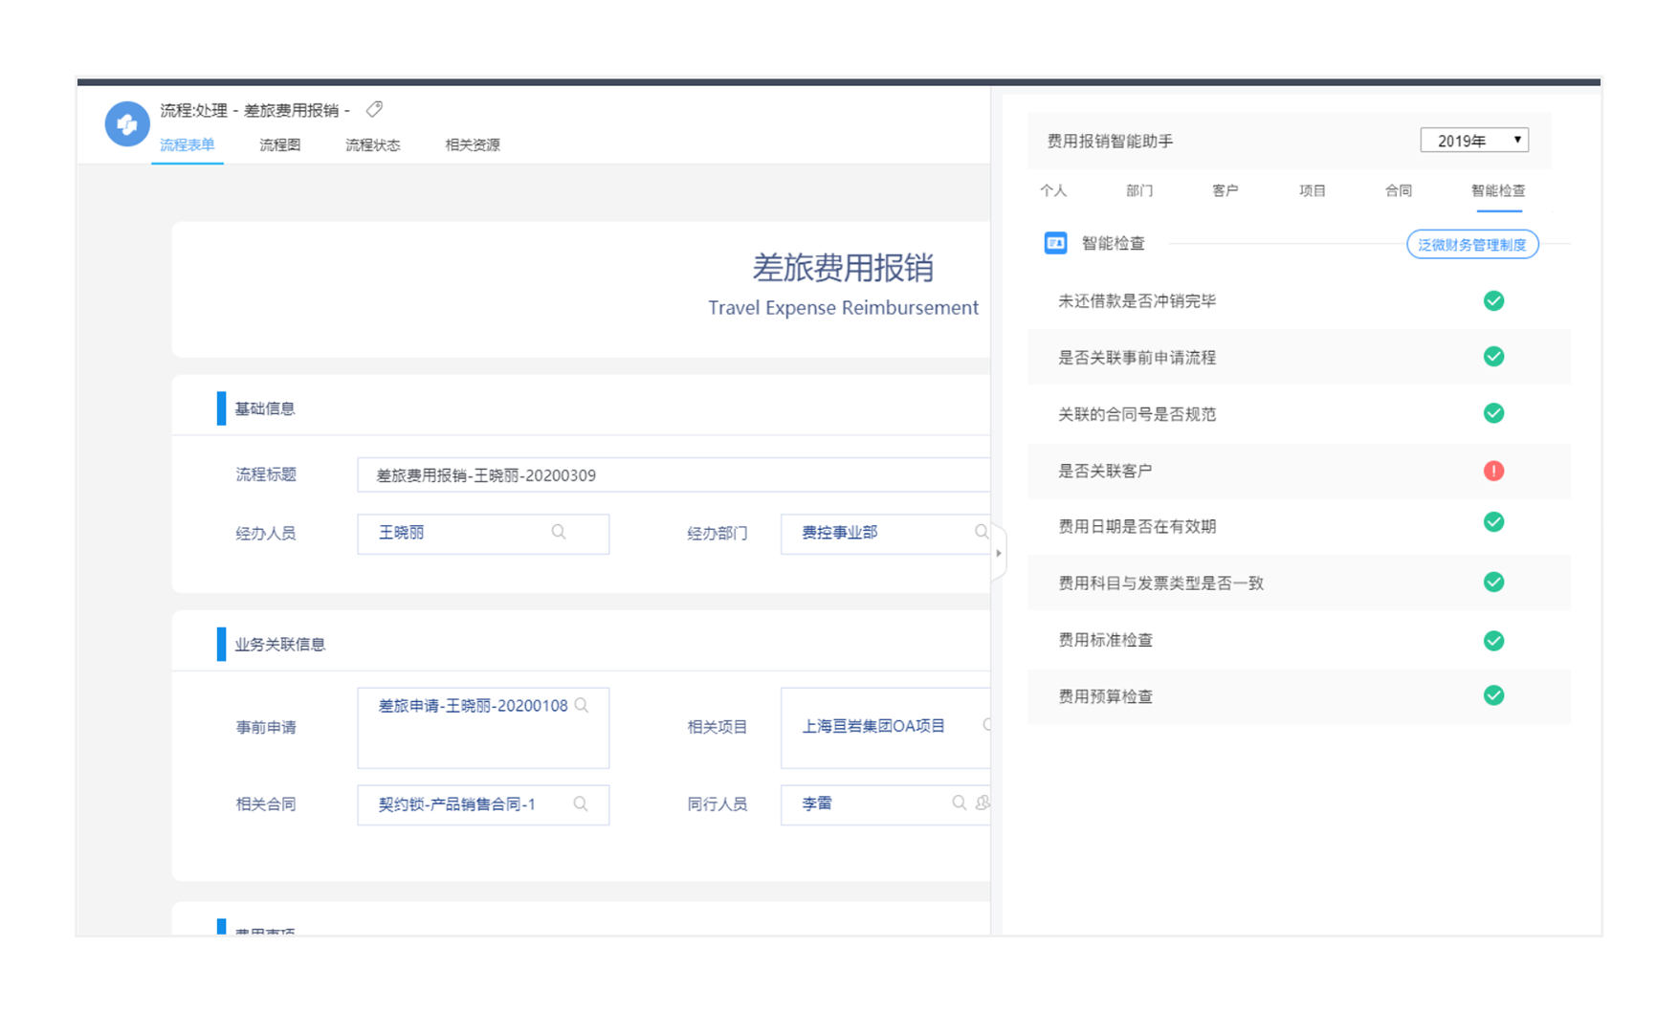Open the 契约锁-产品销售合同-1 contract link

point(456,804)
